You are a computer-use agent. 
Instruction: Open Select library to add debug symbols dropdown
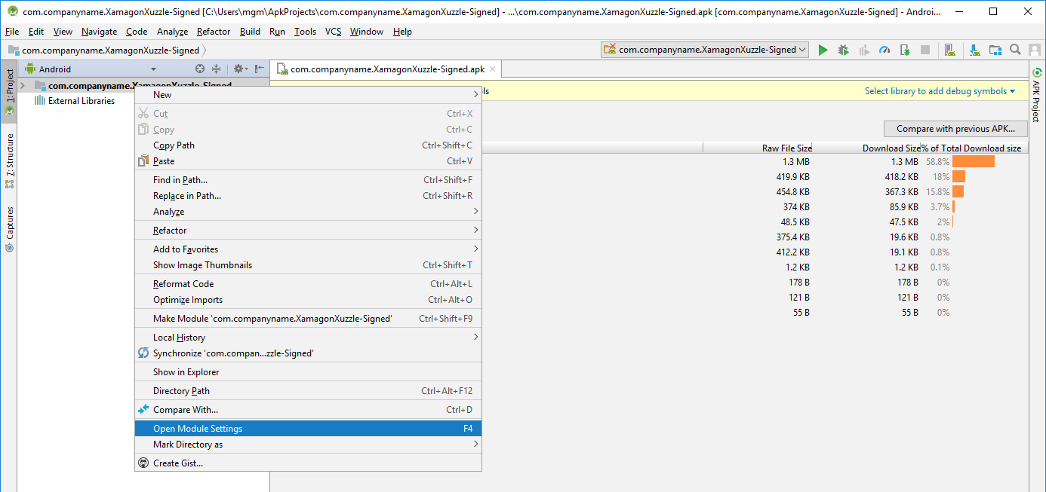click(x=940, y=91)
